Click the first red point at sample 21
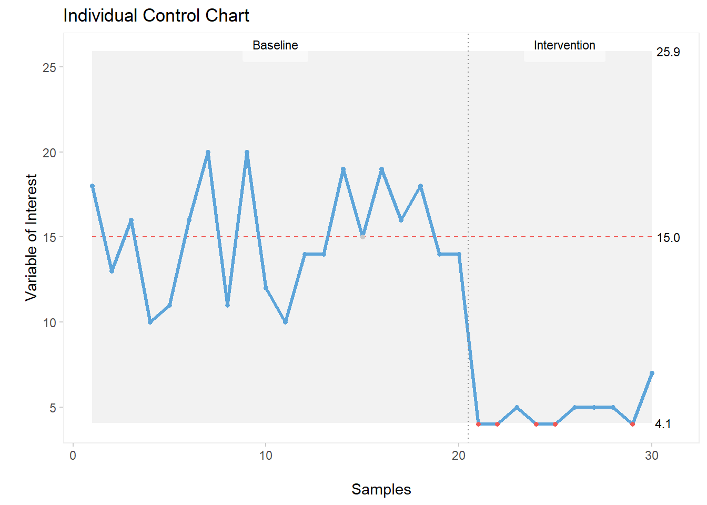 (x=478, y=424)
